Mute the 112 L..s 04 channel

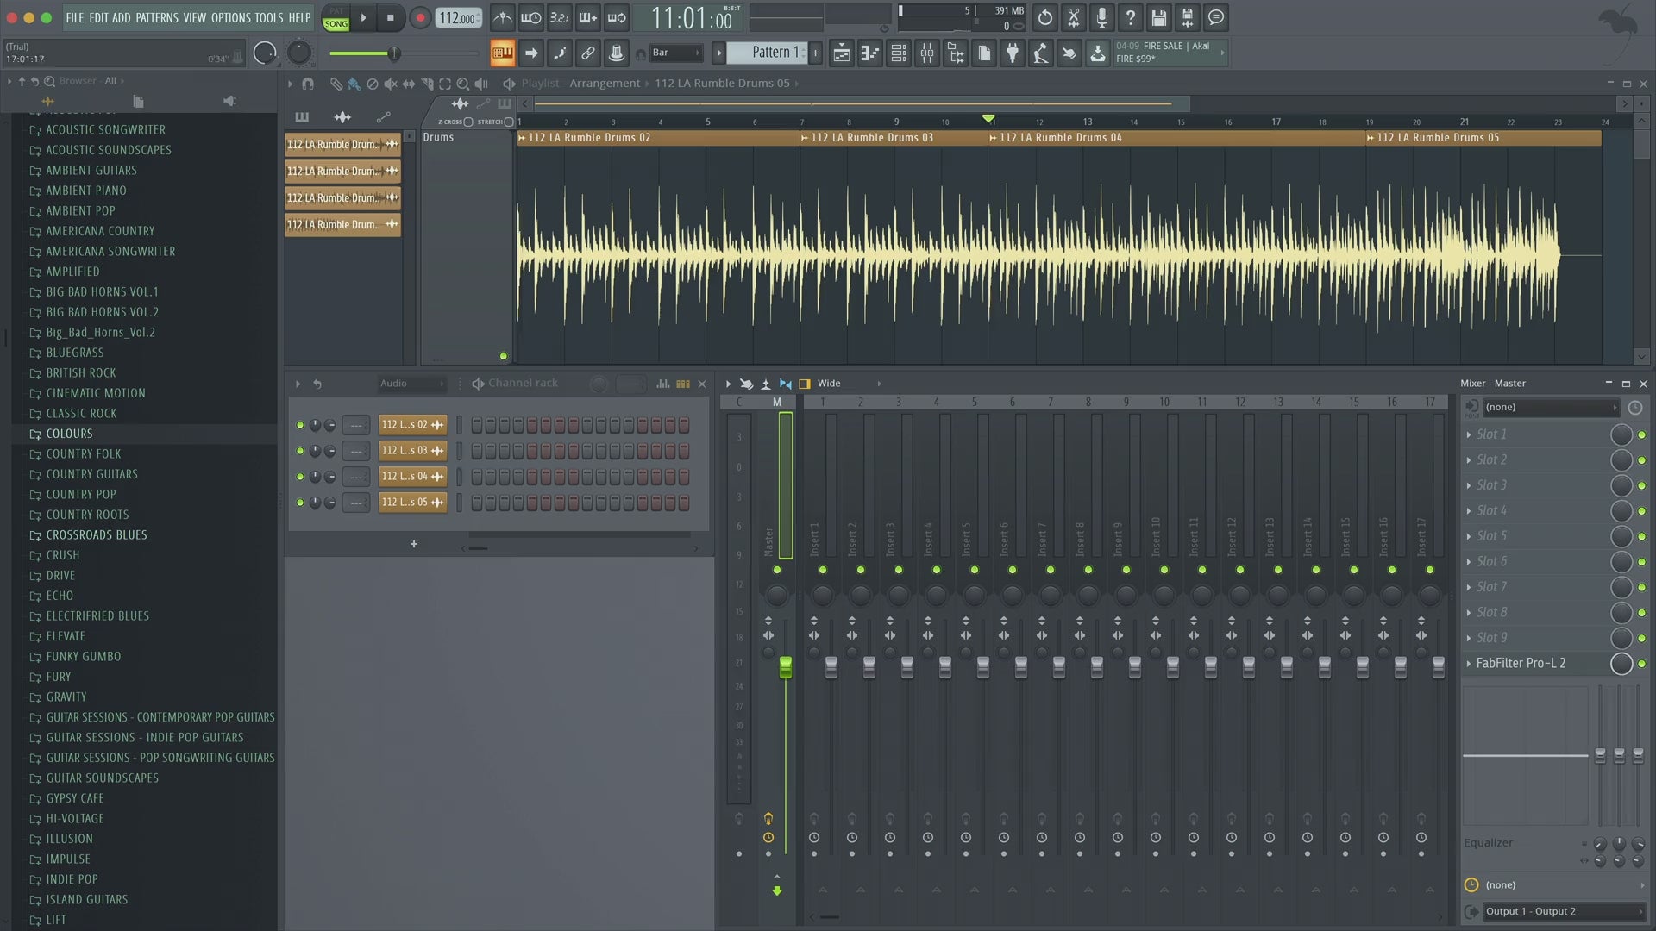click(x=300, y=477)
